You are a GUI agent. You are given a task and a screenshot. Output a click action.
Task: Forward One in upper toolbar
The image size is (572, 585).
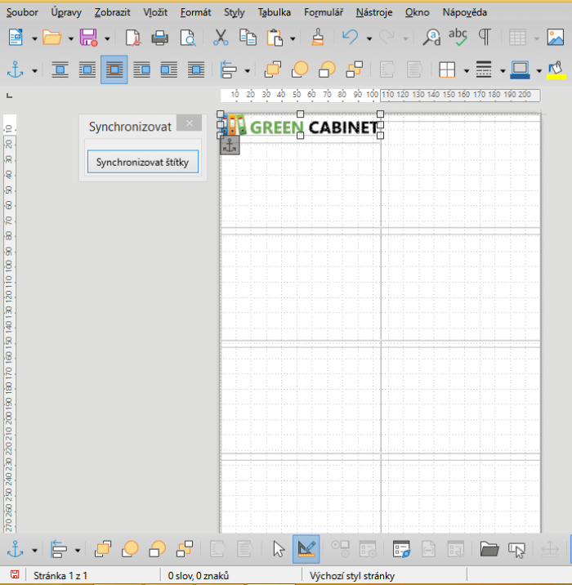click(300, 69)
